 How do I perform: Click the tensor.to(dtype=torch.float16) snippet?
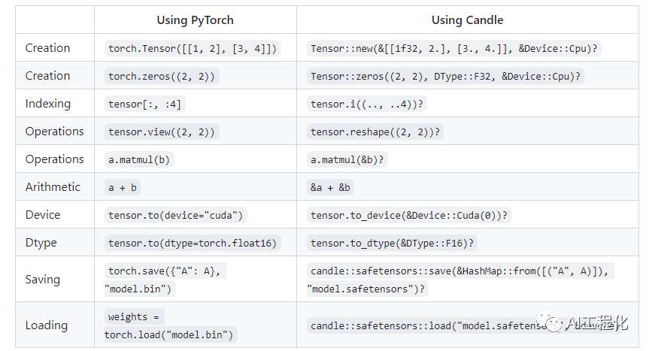coord(193,244)
